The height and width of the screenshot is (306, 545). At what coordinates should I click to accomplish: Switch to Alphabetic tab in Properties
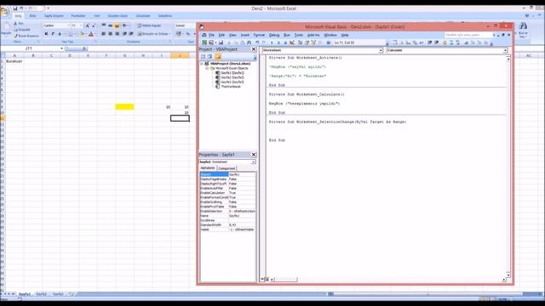pos(208,168)
